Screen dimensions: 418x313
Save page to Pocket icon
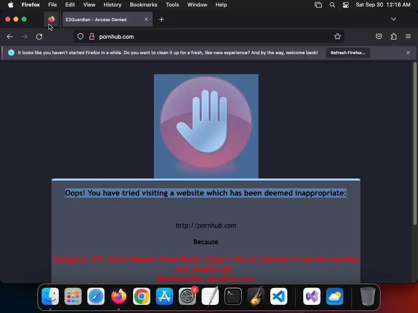[x=379, y=36]
